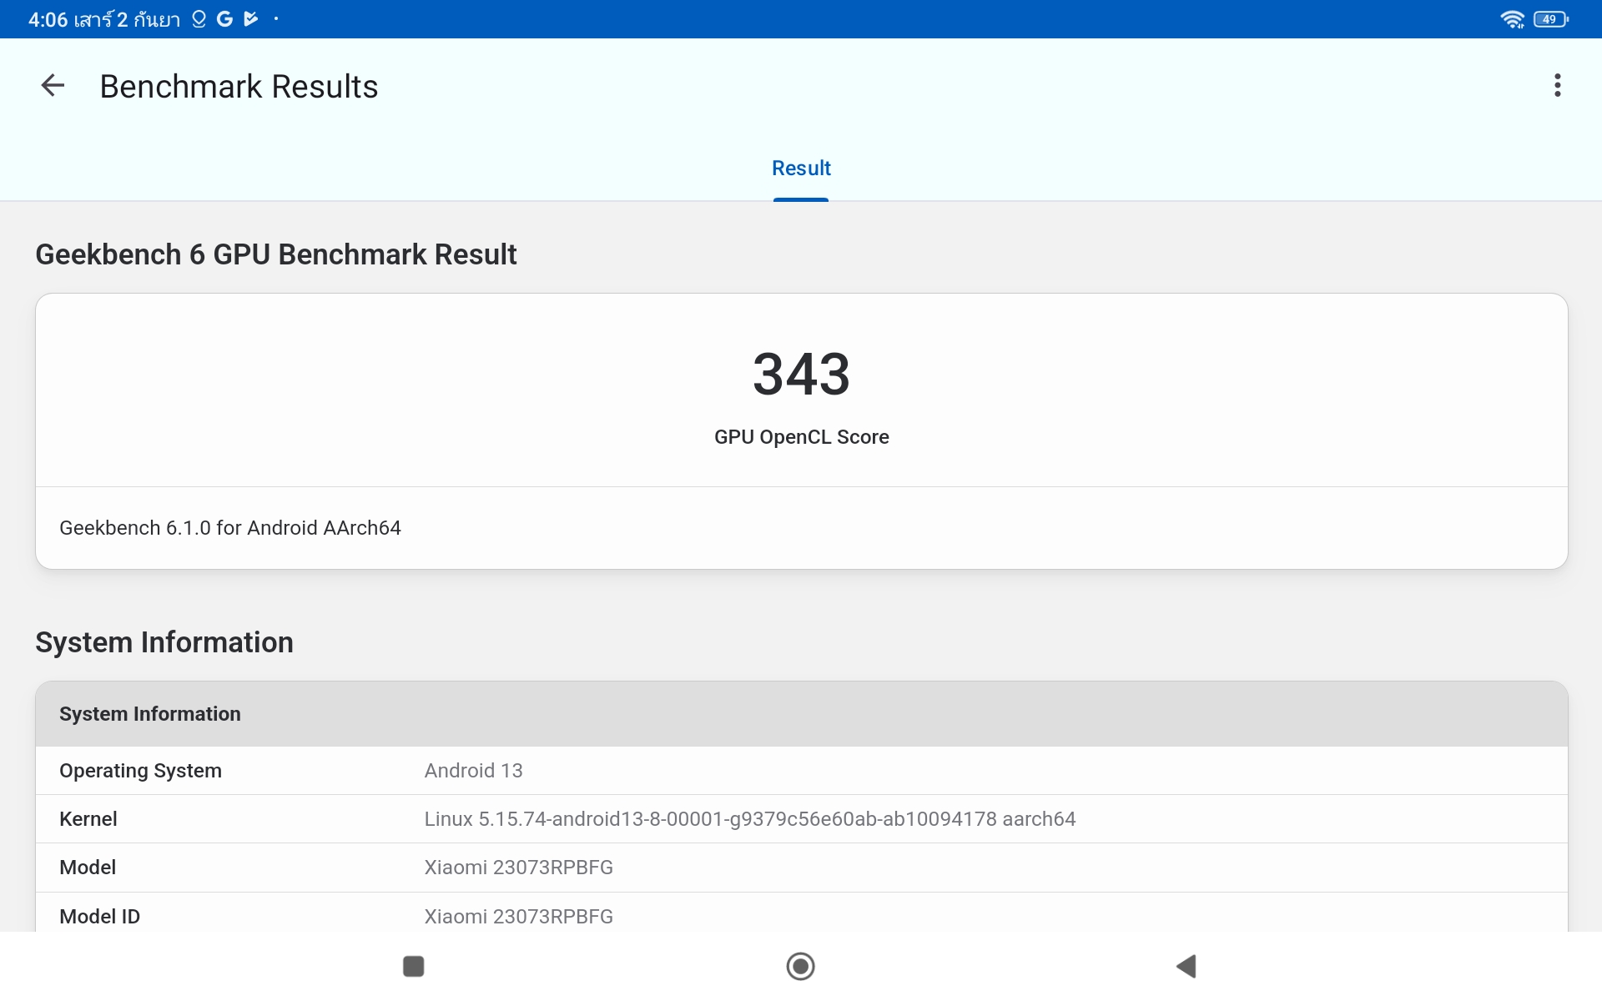
Task: Tap the Model row label
Action: click(x=88, y=868)
